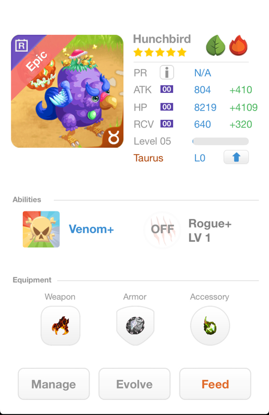
Task: Tap the Venom+ ability label
Action: pyautogui.click(x=91, y=229)
